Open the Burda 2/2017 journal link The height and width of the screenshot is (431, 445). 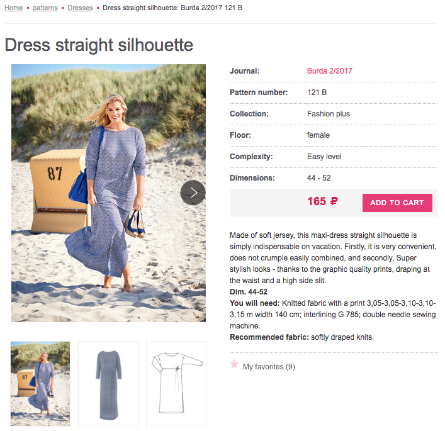[x=329, y=71]
